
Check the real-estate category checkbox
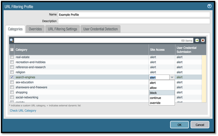[x=12, y=57]
